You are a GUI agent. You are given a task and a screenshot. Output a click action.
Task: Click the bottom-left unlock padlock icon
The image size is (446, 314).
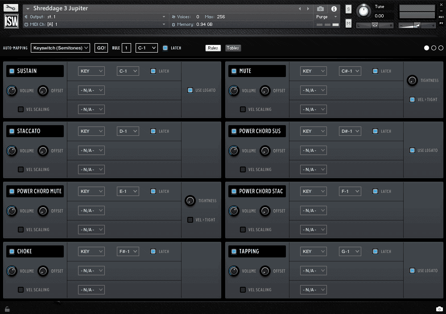[x=7, y=309]
